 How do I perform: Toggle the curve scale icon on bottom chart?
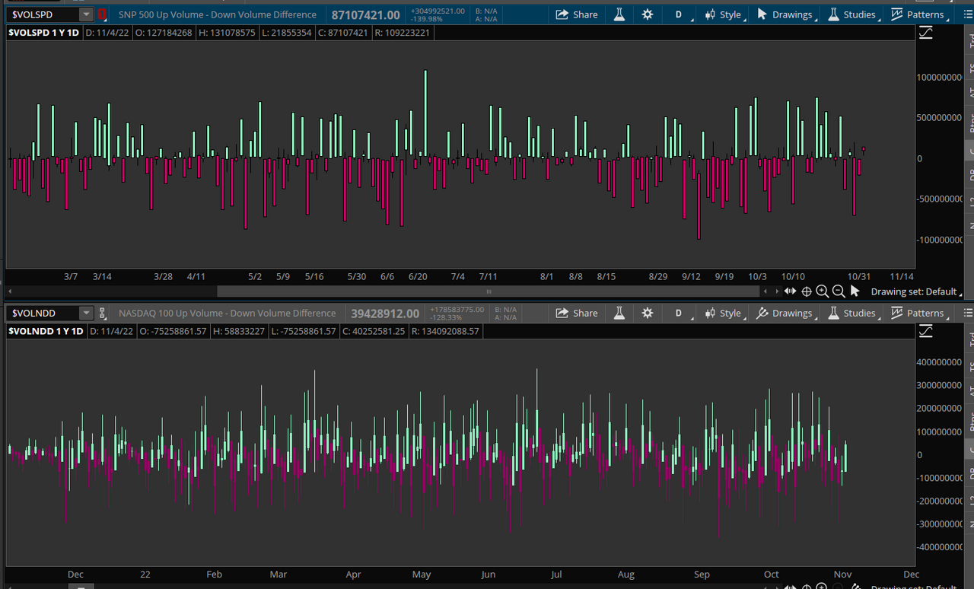[x=925, y=330]
